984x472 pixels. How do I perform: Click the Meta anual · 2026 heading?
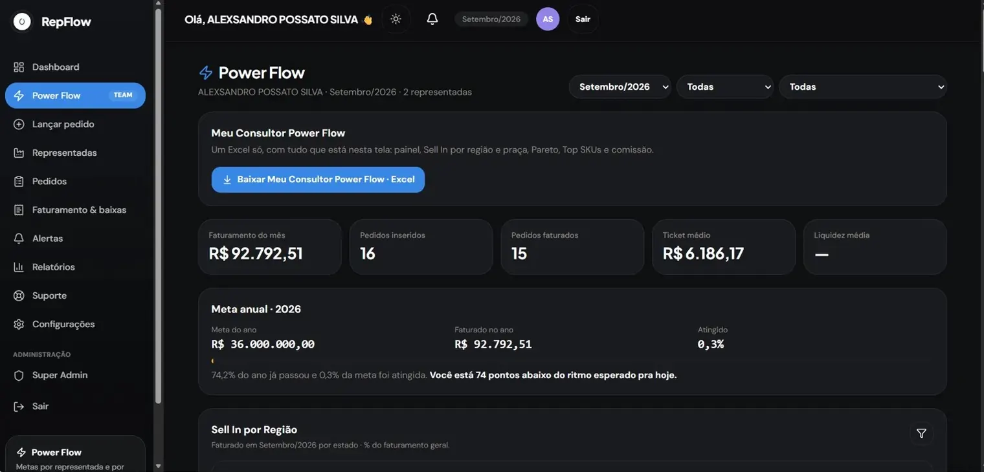pos(256,309)
